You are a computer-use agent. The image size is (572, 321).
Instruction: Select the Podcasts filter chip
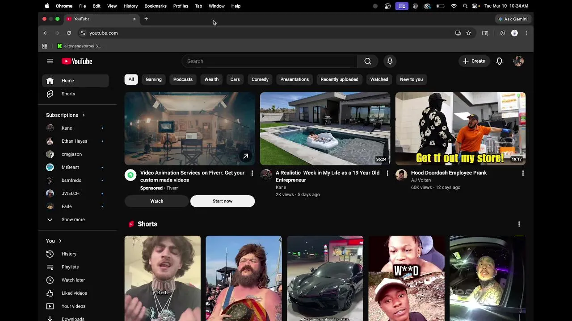click(183, 79)
